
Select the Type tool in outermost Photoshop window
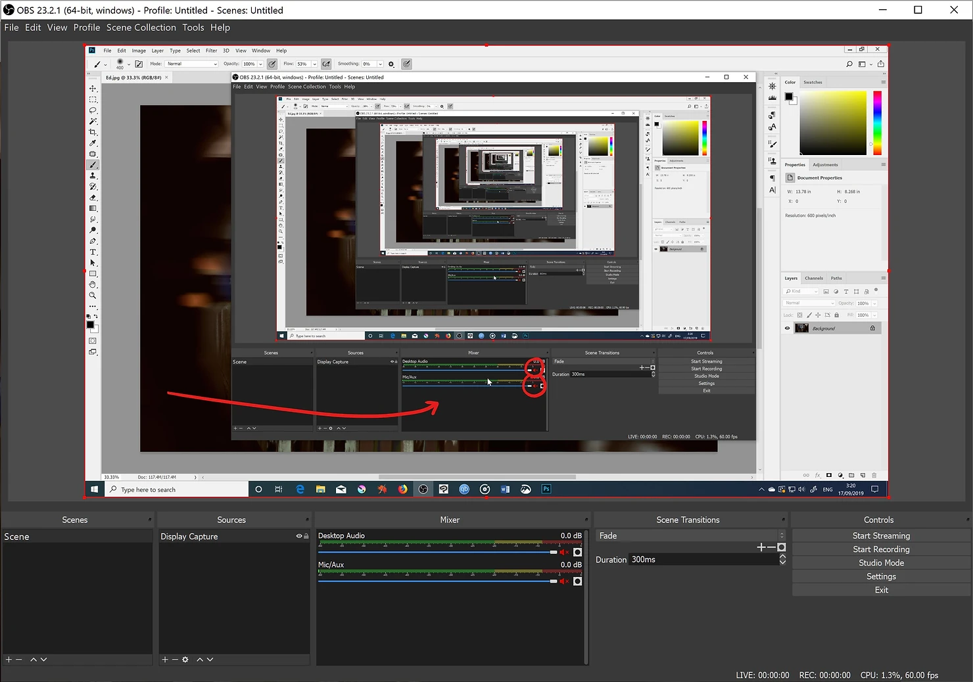(93, 252)
